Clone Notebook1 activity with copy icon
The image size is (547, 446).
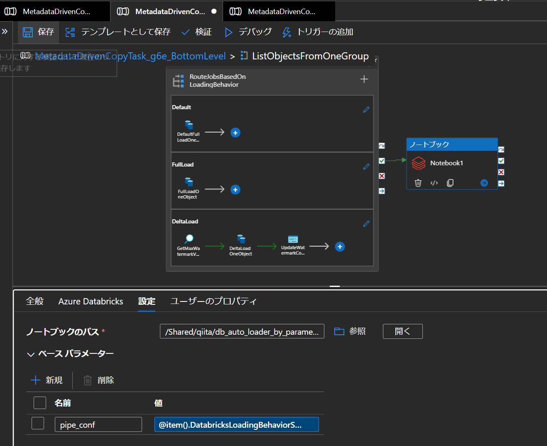click(450, 183)
